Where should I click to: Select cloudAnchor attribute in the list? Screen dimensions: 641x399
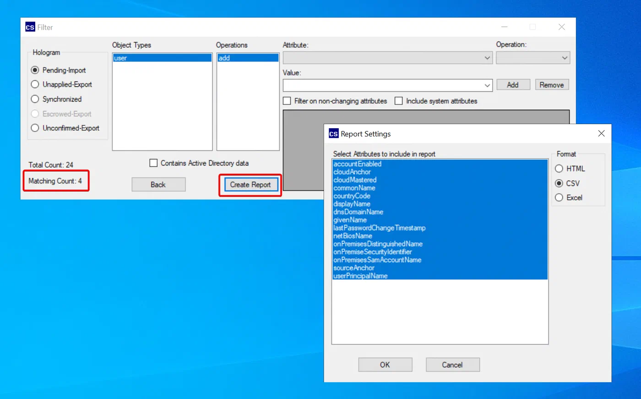440,172
